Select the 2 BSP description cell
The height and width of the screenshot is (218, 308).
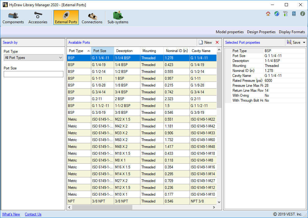click(x=127, y=99)
